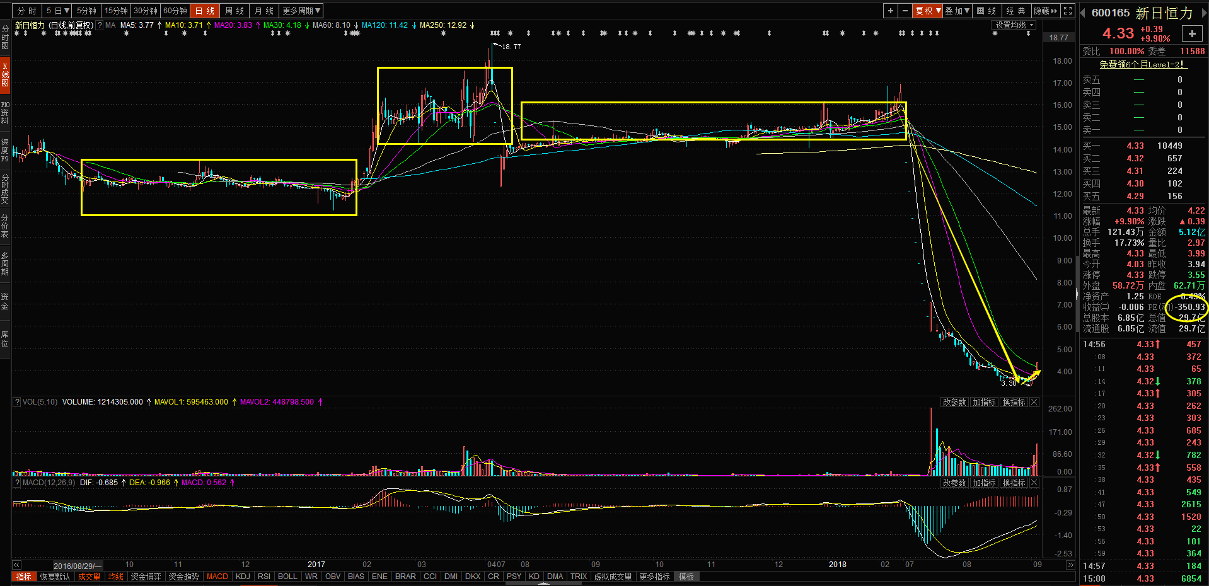Toggle the 均线 moving average overlay
This screenshot has width=1209, height=586.
pyautogui.click(x=116, y=577)
